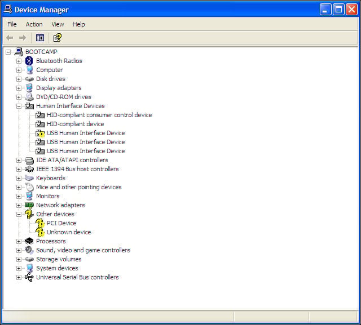Image resolution: width=361 pixels, height=325 pixels.
Task: Open the View menu
Action: coord(58,24)
